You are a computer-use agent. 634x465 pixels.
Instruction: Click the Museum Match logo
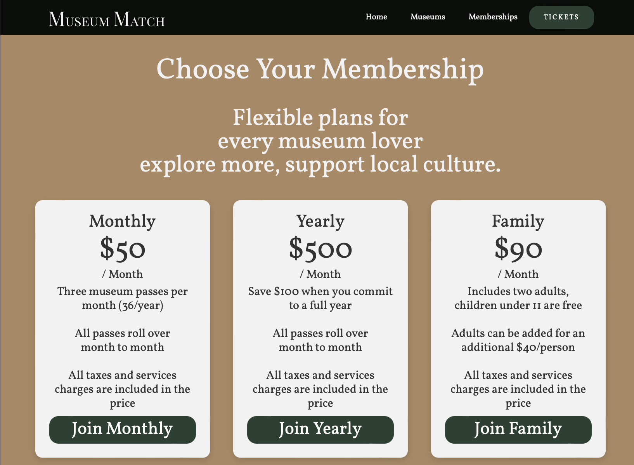click(x=107, y=19)
